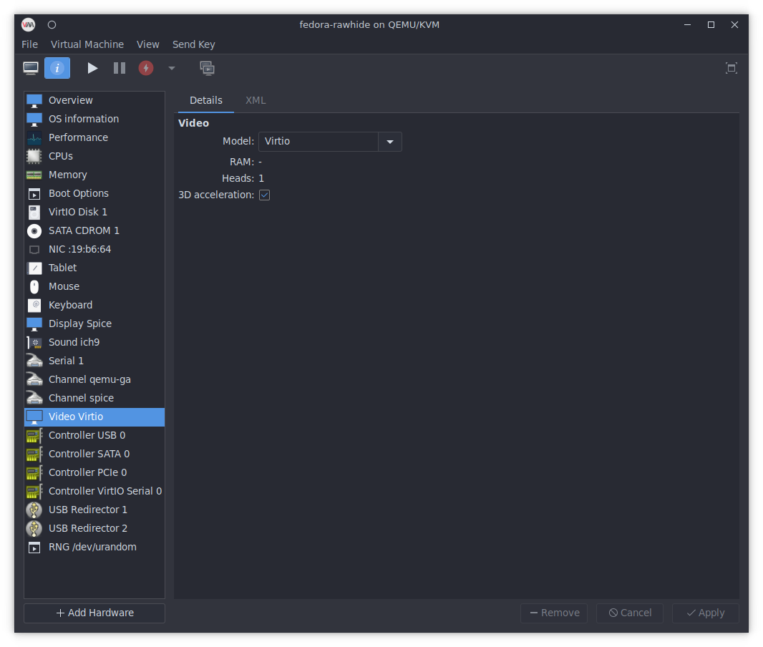
Task: Select Display Spice in the hardware list
Action: click(x=80, y=323)
